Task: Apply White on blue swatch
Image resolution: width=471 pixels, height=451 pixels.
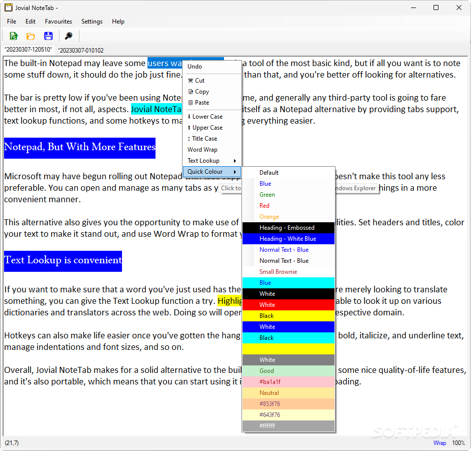Action: [288, 327]
